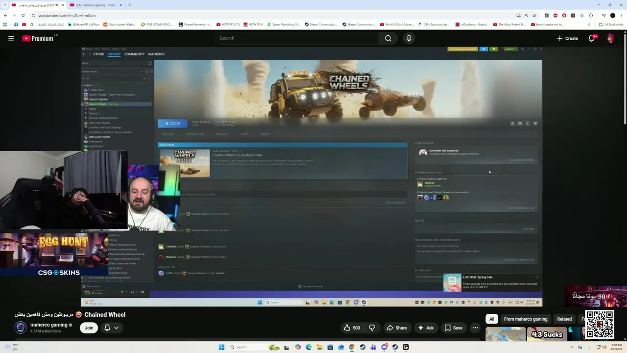Click the Create button

coord(567,38)
